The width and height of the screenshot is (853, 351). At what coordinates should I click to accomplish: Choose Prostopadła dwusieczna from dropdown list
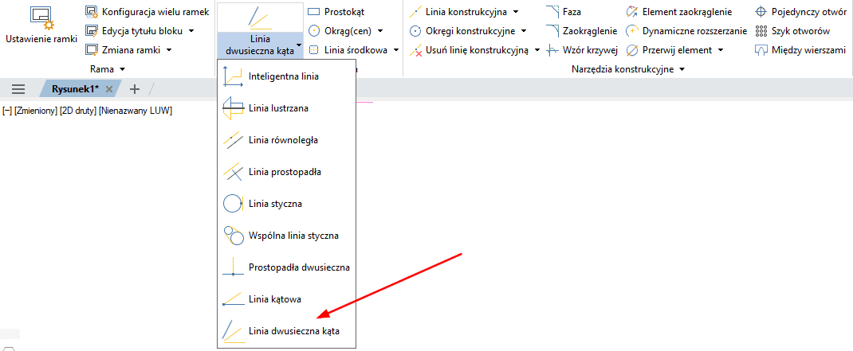pos(286,267)
